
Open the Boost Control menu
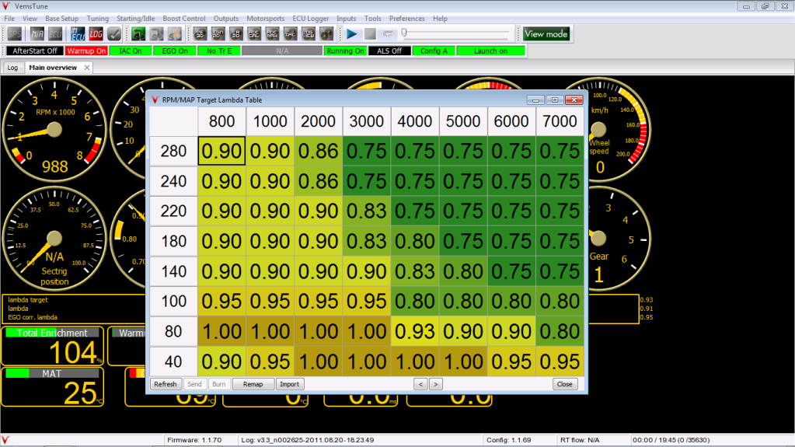[x=183, y=18]
